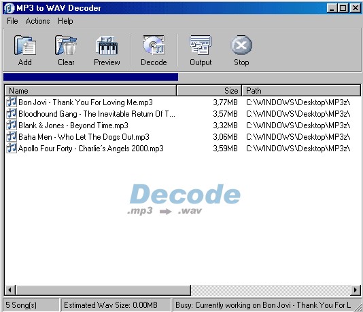Maximize the MP3 to WAV Decoder window

[x=343, y=8]
